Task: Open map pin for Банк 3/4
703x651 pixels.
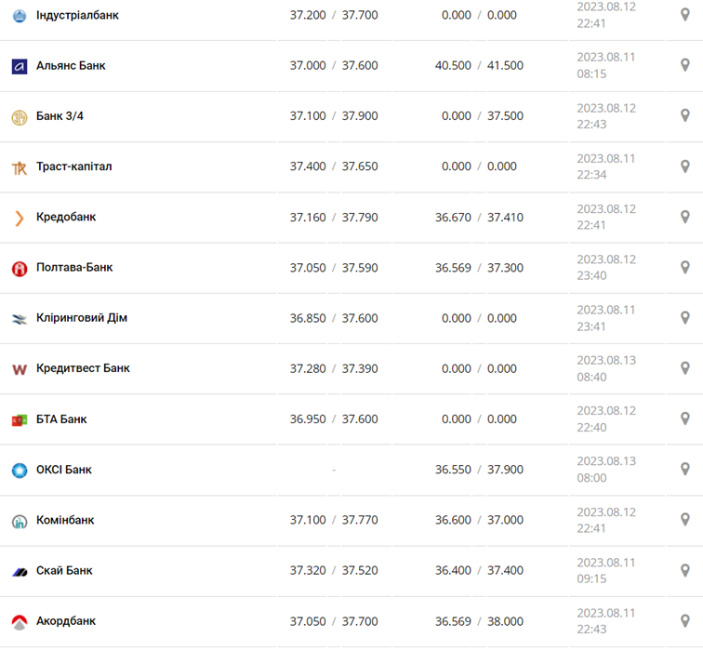Action: pyautogui.click(x=685, y=116)
